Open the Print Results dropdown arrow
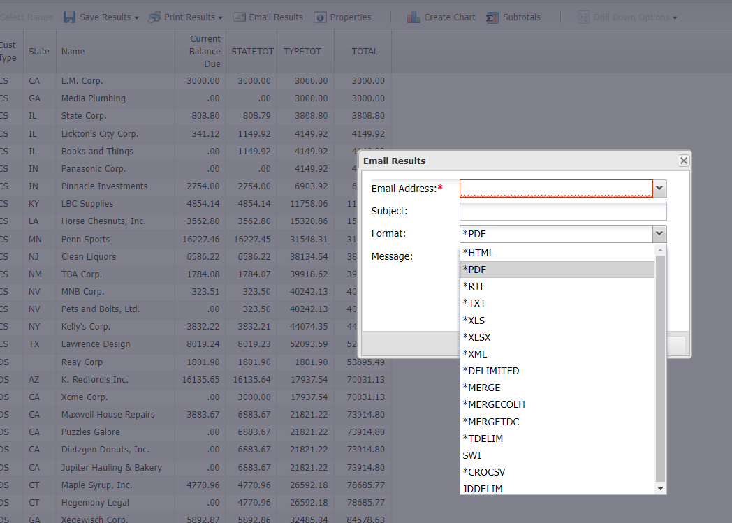The image size is (732, 523). tap(220, 17)
